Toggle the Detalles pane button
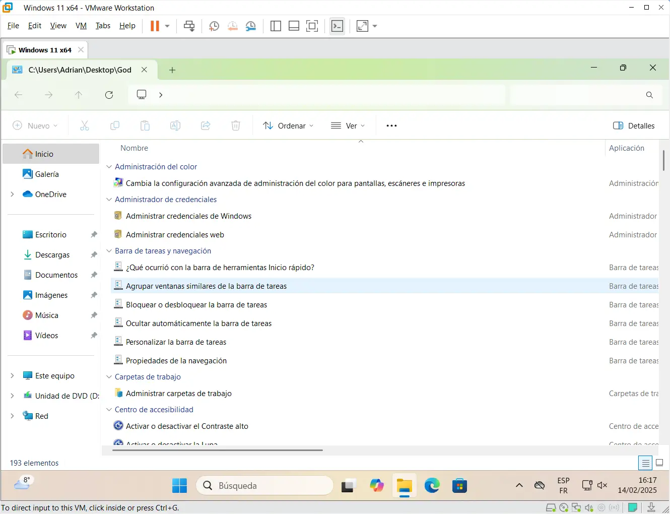Screen dimensions: 670x514 coord(634,125)
